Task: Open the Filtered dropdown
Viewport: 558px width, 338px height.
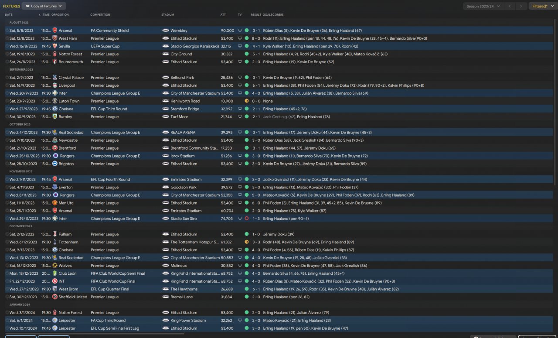Action: pyautogui.click(x=542, y=6)
